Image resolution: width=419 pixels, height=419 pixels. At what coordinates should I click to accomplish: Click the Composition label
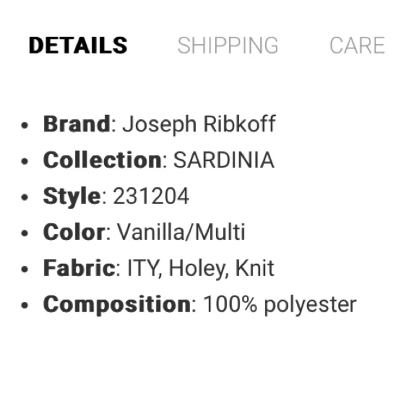click(116, 303)
